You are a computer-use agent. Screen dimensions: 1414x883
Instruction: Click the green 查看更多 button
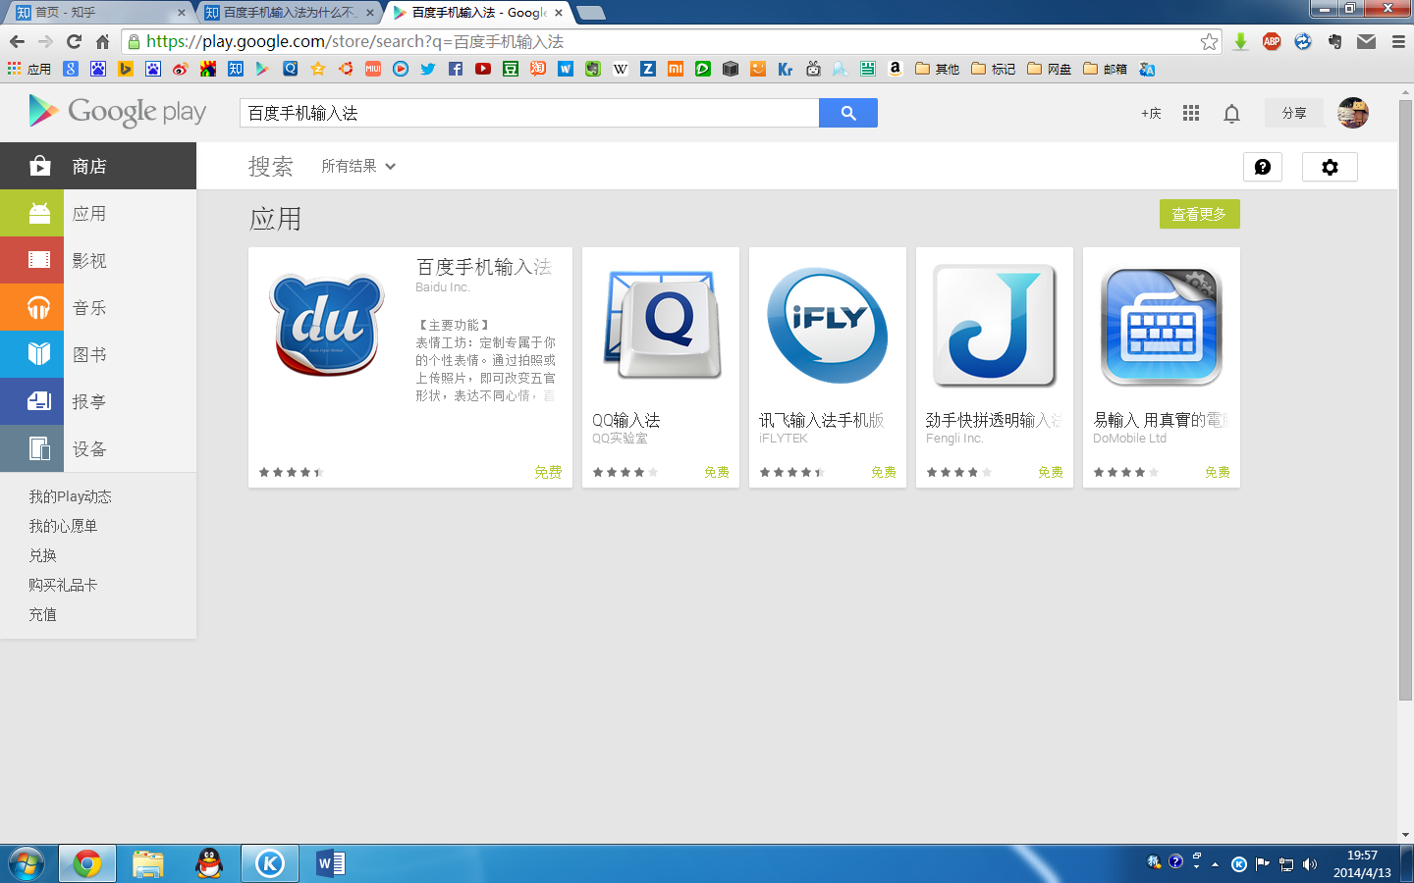pyautogui.click(x=1199, y=214)
